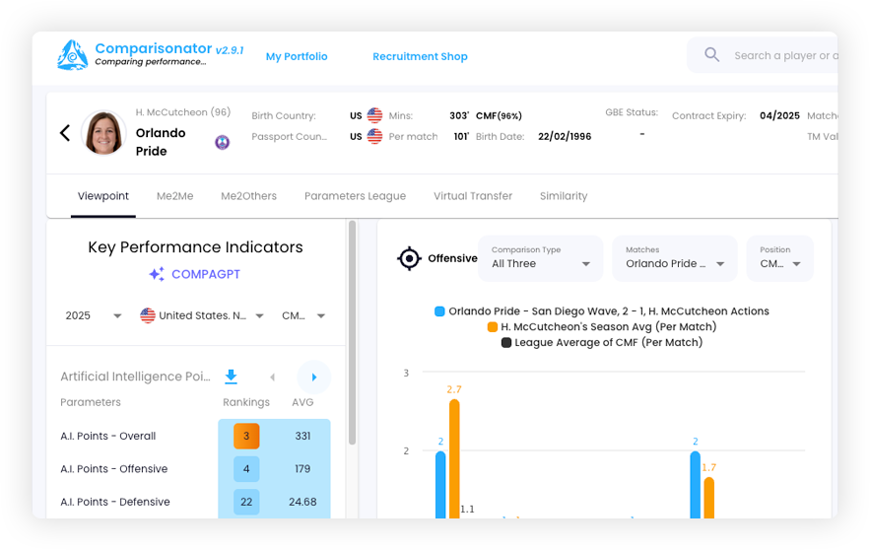Click the ranking 3 badge for A.I. Points Overall
Screen dimensions: 870x550
point(246,437)
